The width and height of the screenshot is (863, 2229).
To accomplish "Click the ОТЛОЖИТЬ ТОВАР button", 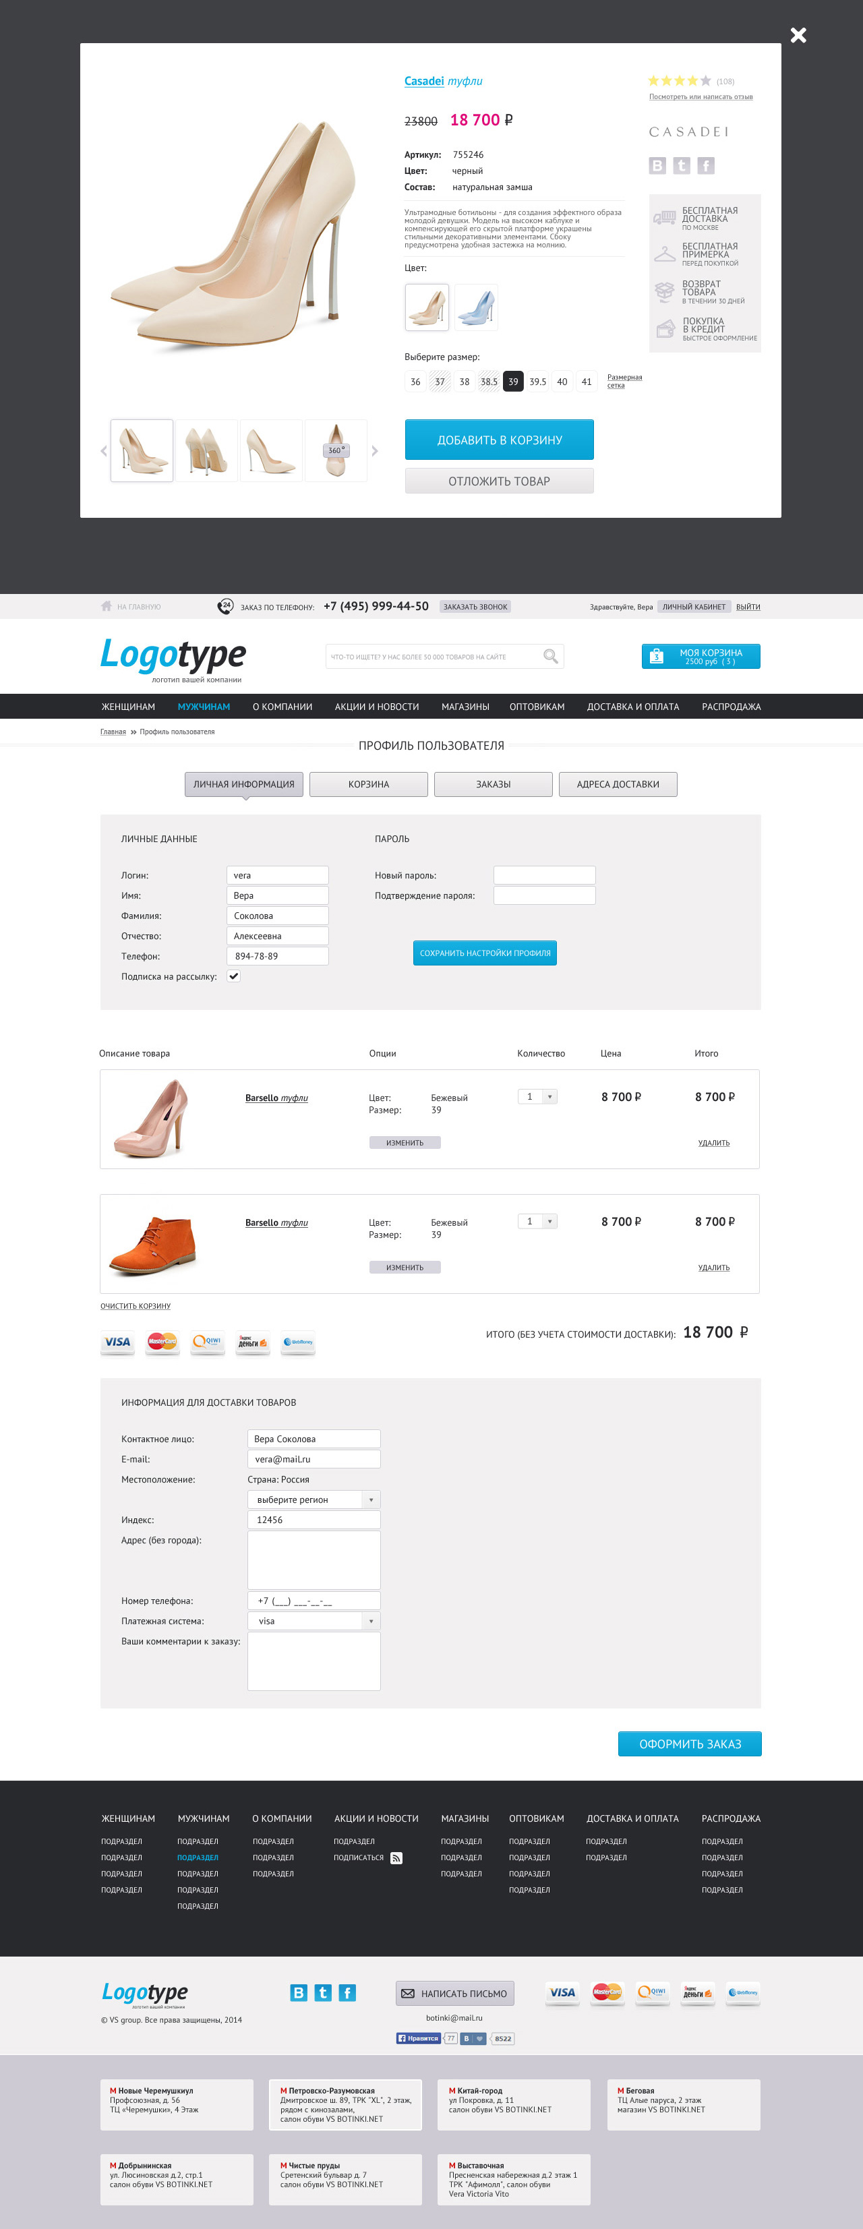I will coord(500,481).
